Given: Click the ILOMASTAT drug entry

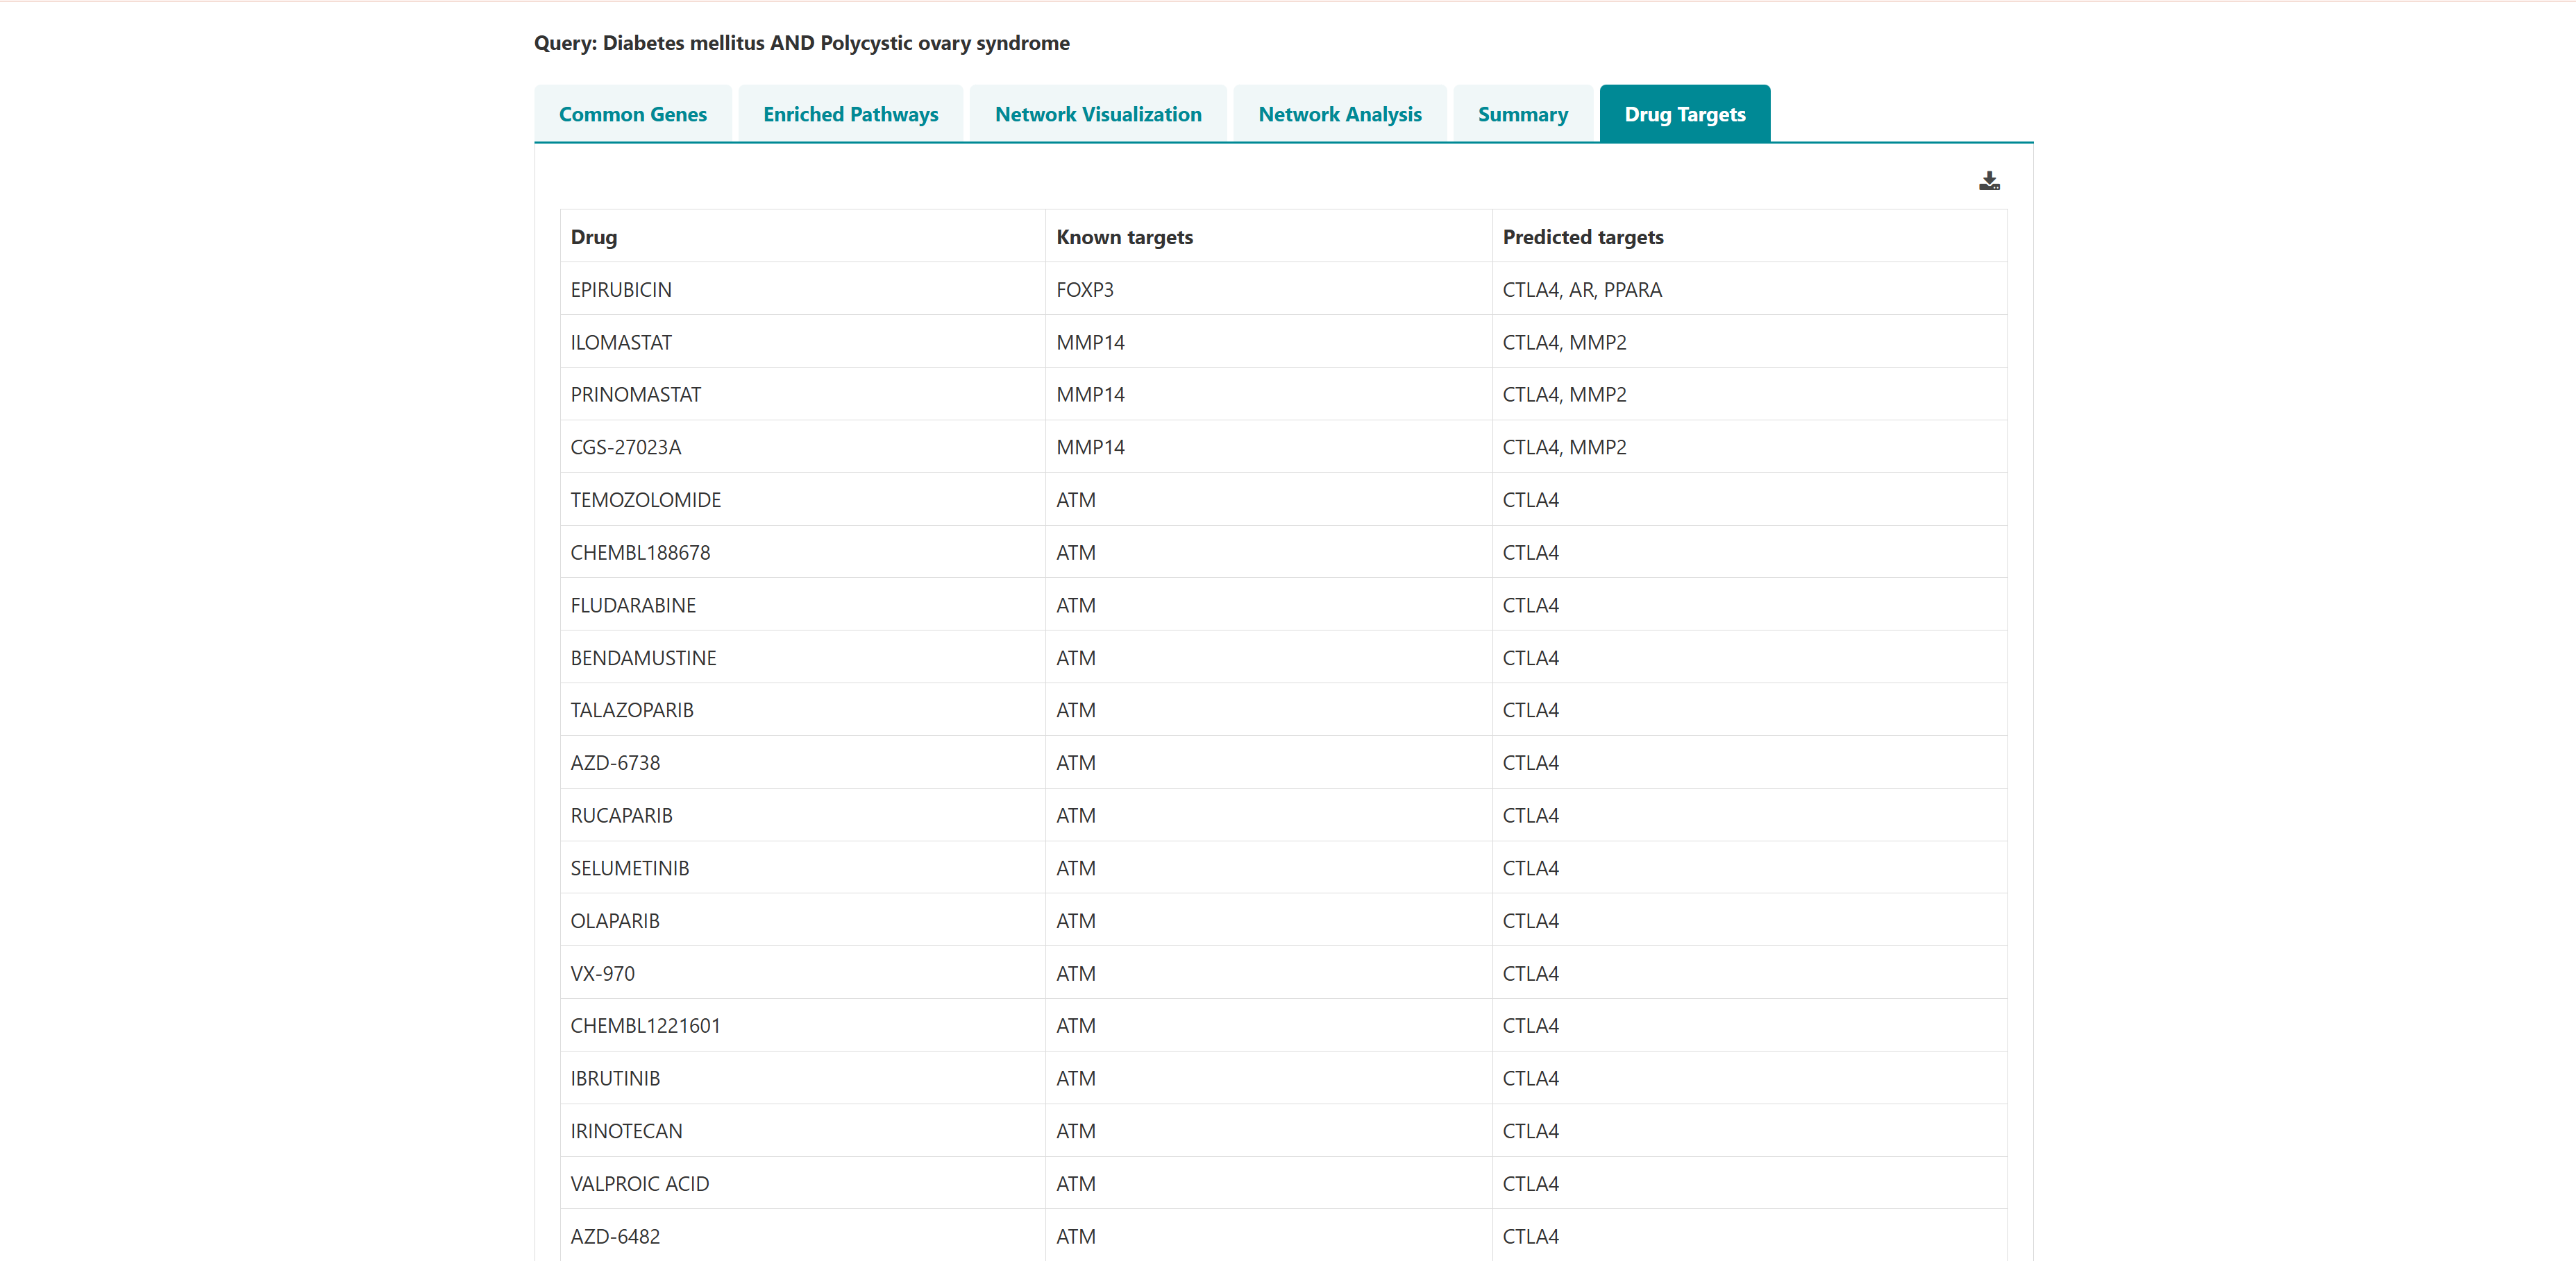Looking at the screenshot, I should 621,343.
